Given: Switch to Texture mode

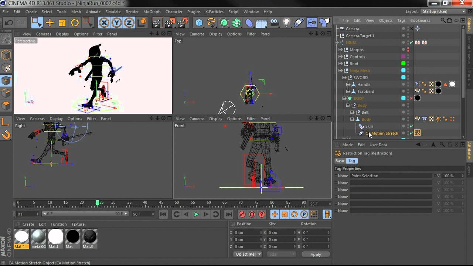Looking at the screenshot, I should pos(6,68).
